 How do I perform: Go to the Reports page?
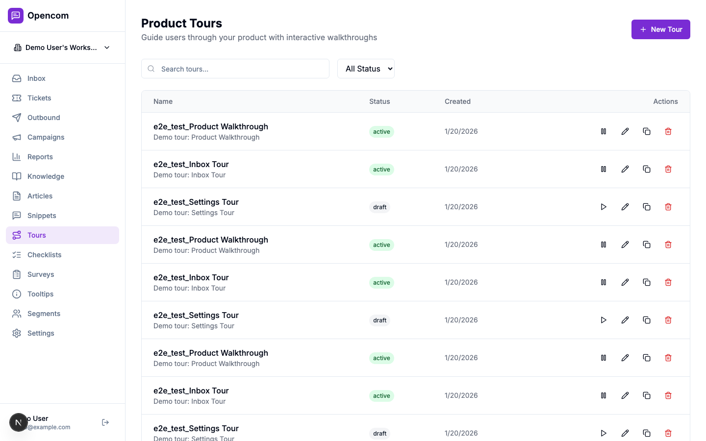click(40, 157)
